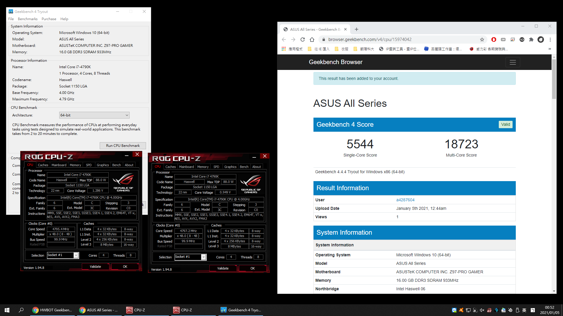Click OK in left CPU-Z window
This screenshot has height=316, width=563.
(x=125, y=267)
